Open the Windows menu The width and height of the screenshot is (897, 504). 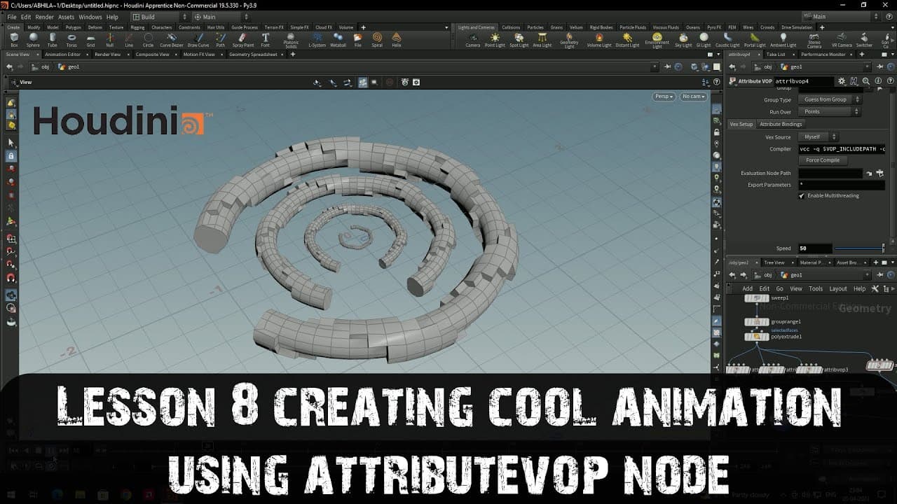[90, 17]
